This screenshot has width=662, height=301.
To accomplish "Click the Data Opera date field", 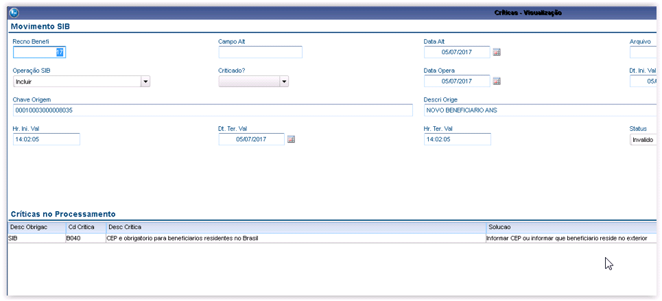I will point(458,81).
